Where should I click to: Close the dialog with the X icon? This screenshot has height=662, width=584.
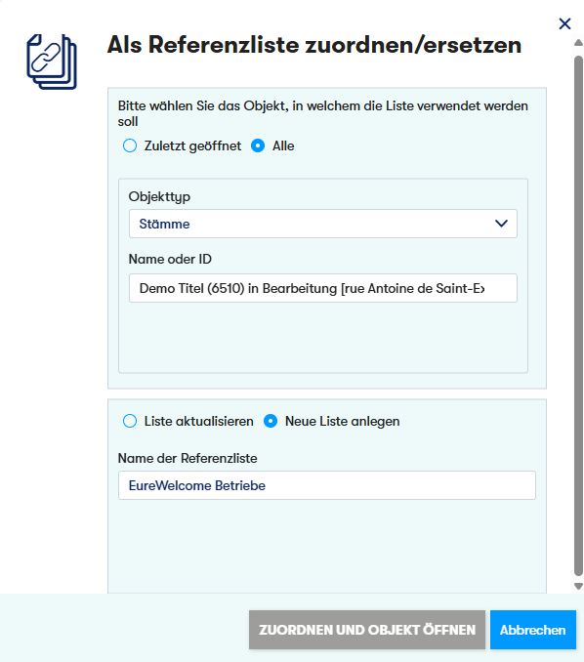564,23
